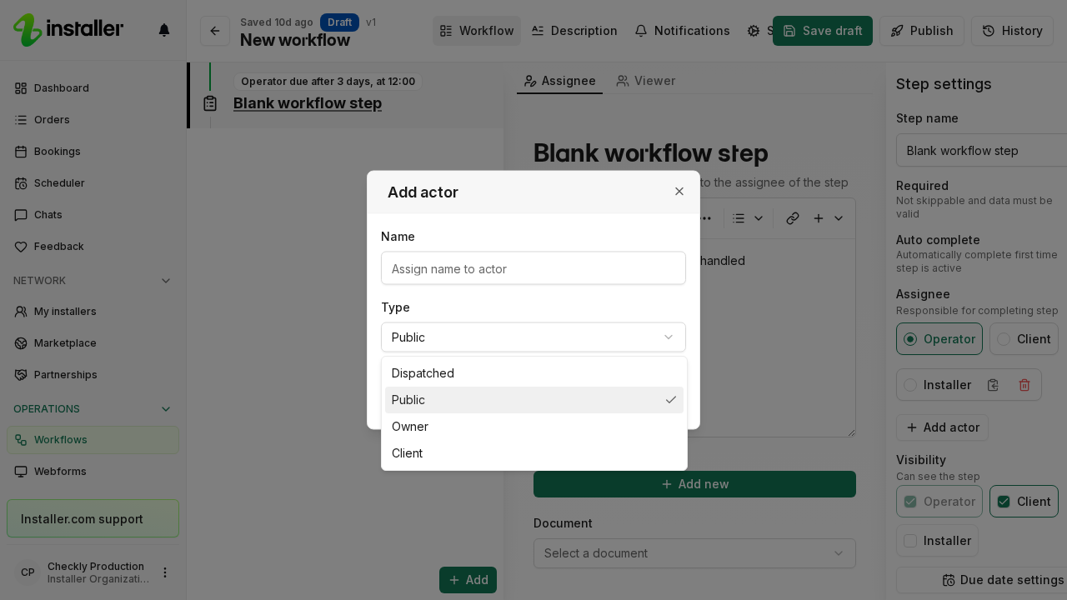Click the link icon in editor toolbar
Screen dimensions: 1067x600
[793, 218]
